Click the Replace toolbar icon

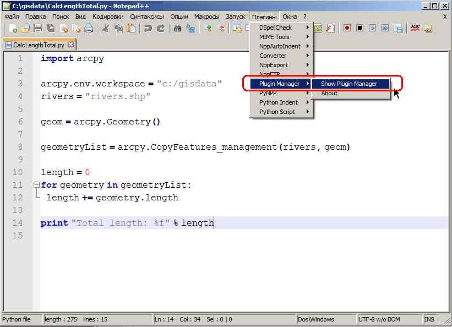(190, 29)
